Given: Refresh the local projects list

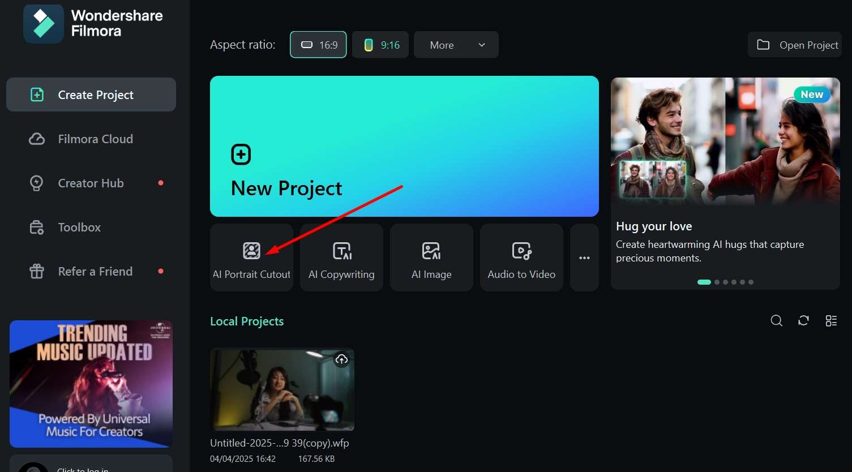Looking at the screenshot, I should coord(803,321).
